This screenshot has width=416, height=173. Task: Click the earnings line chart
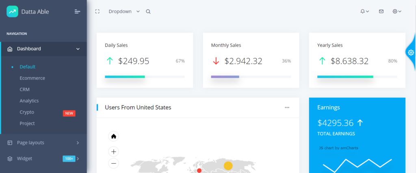357,165
